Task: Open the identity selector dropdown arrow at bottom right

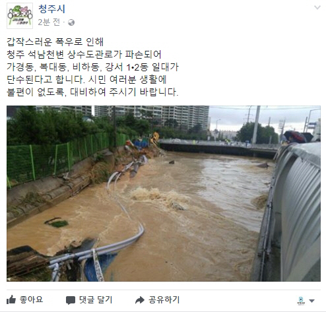Action: (312, 301)
